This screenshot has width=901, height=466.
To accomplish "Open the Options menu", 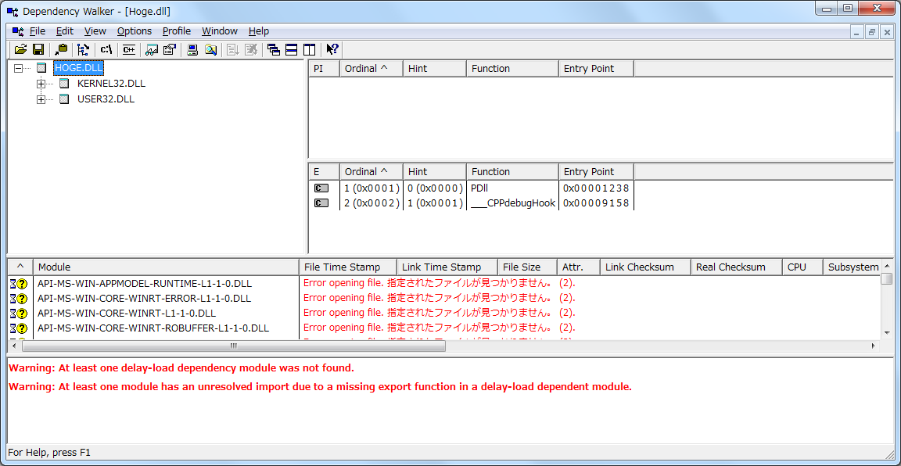I will pyautogui.click(x=135, y=31).
